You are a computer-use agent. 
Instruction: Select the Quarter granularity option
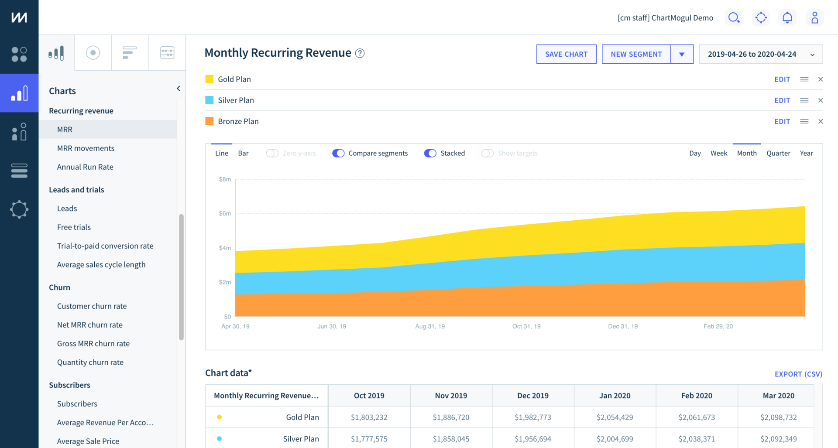pos(778,153)
